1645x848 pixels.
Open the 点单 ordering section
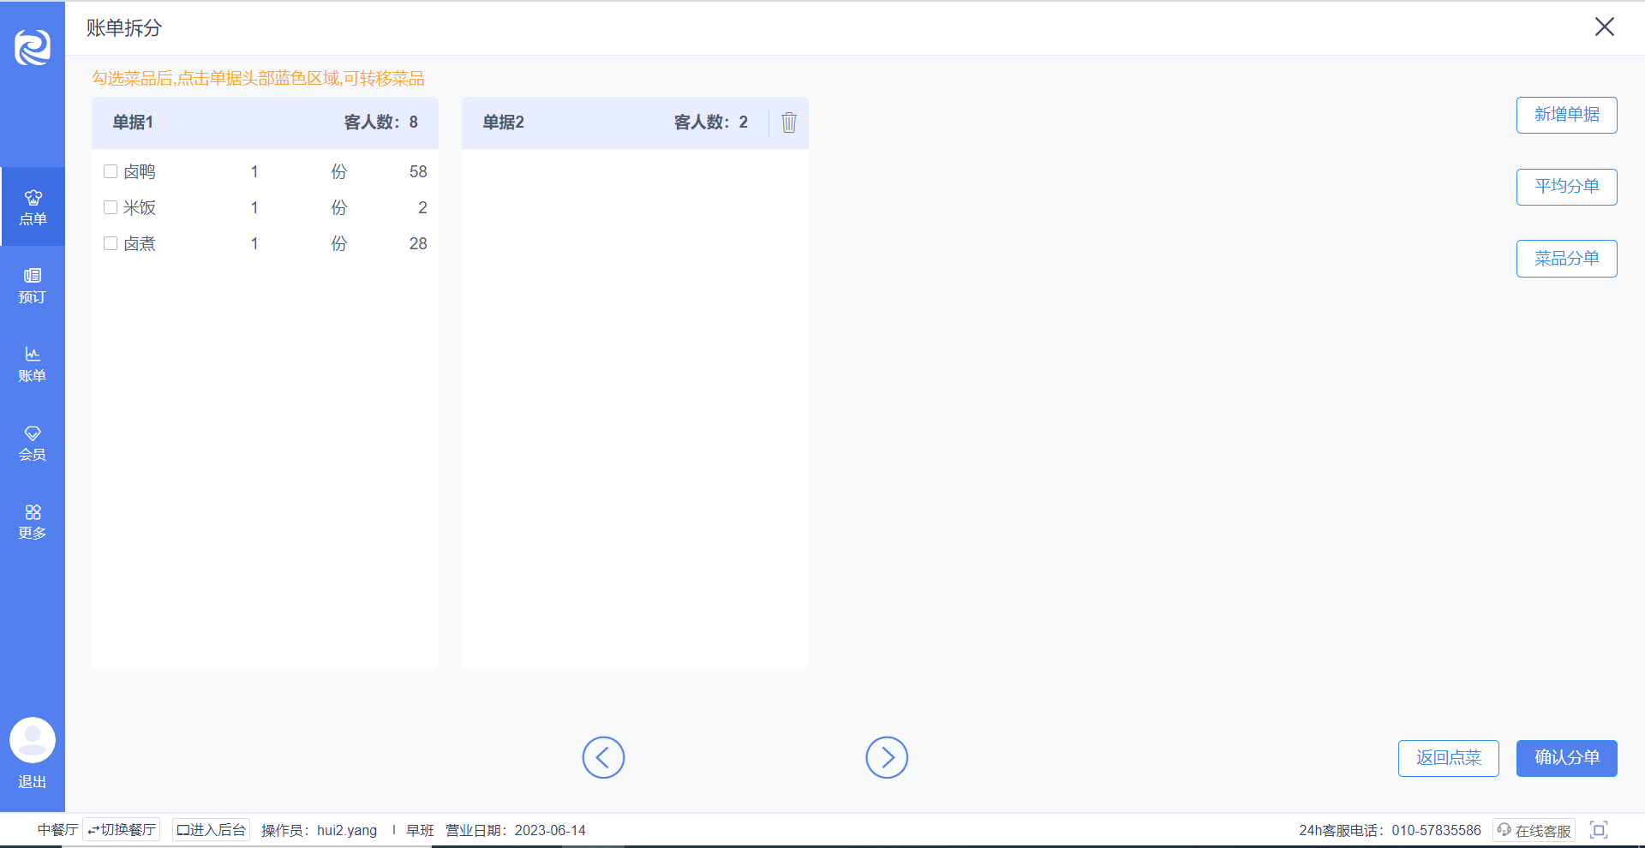point(33,206)
